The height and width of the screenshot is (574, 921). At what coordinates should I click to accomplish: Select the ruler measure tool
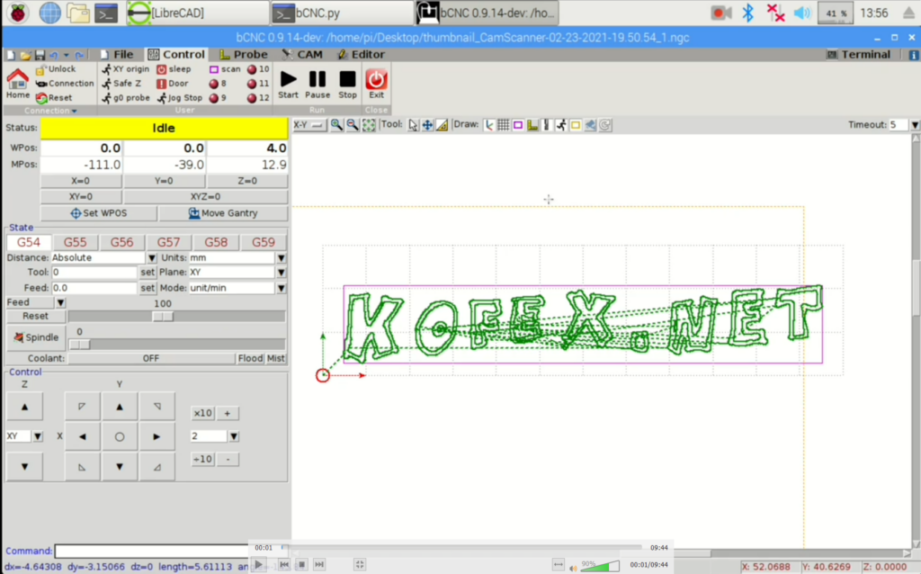click(x=442, y=124)
